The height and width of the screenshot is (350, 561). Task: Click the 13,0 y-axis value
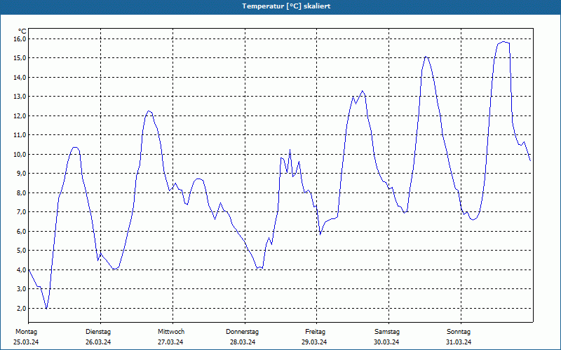(x=20, y=97)
